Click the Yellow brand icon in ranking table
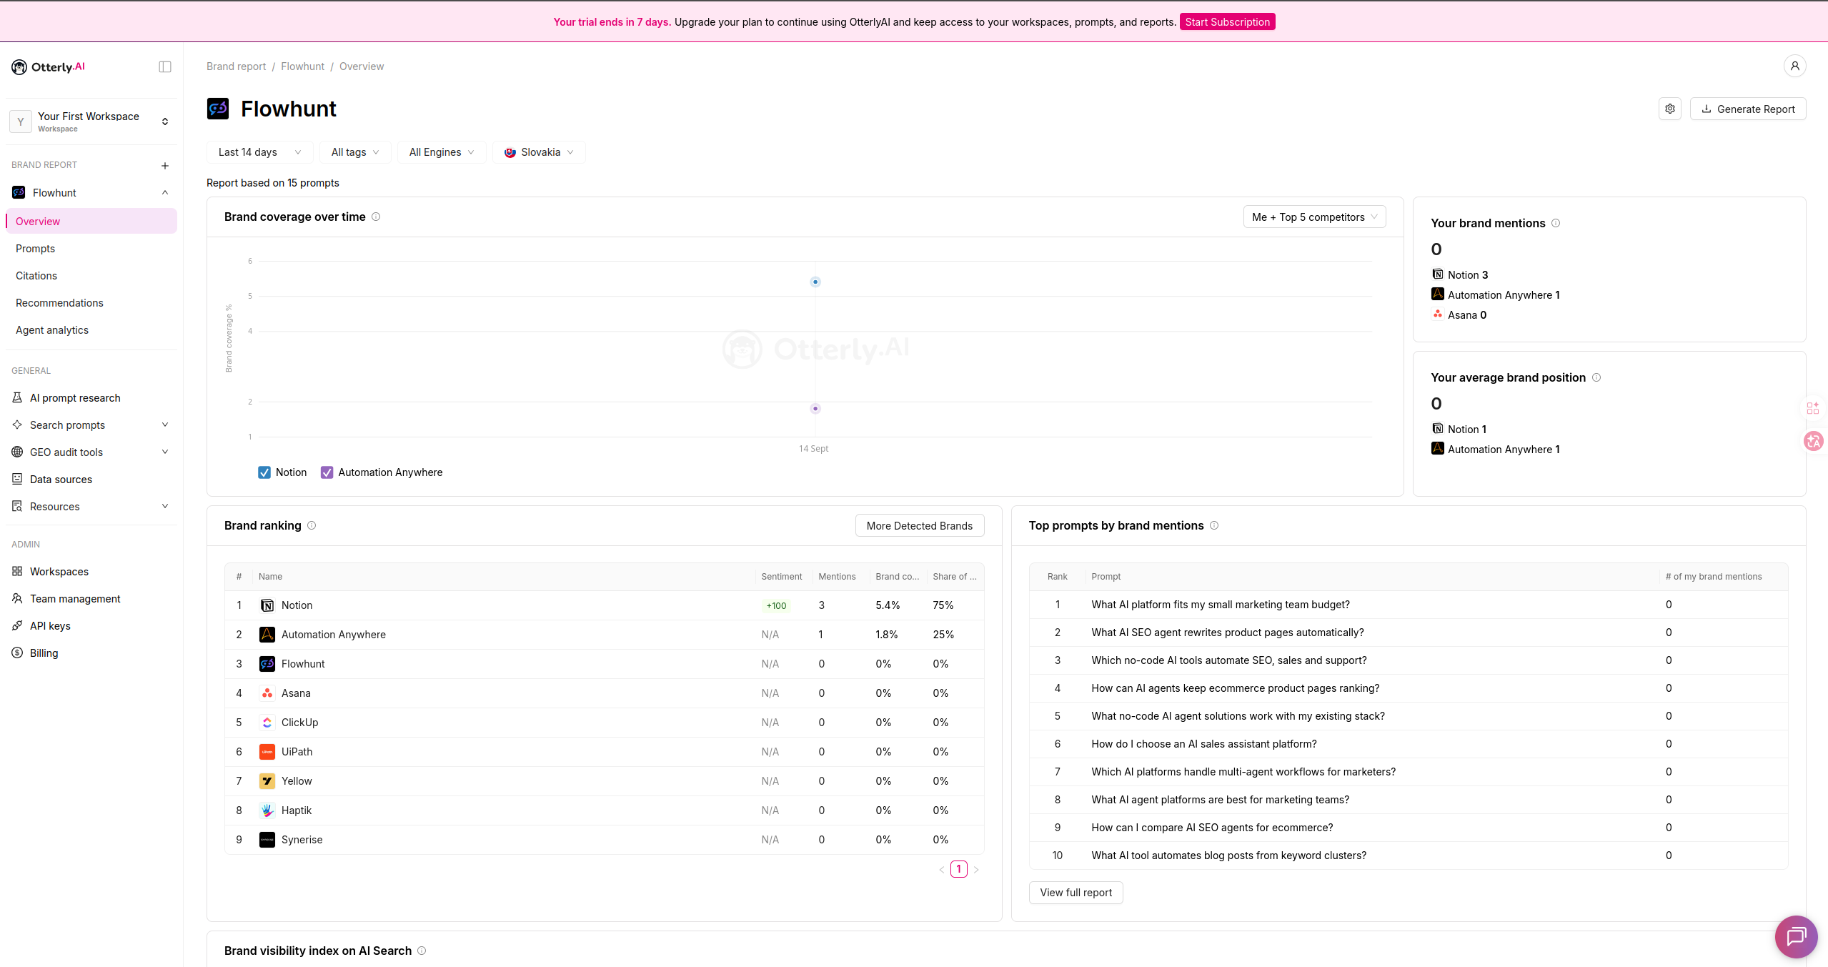The height and width of the screenshot is (967, 1828). click(267, 781)
